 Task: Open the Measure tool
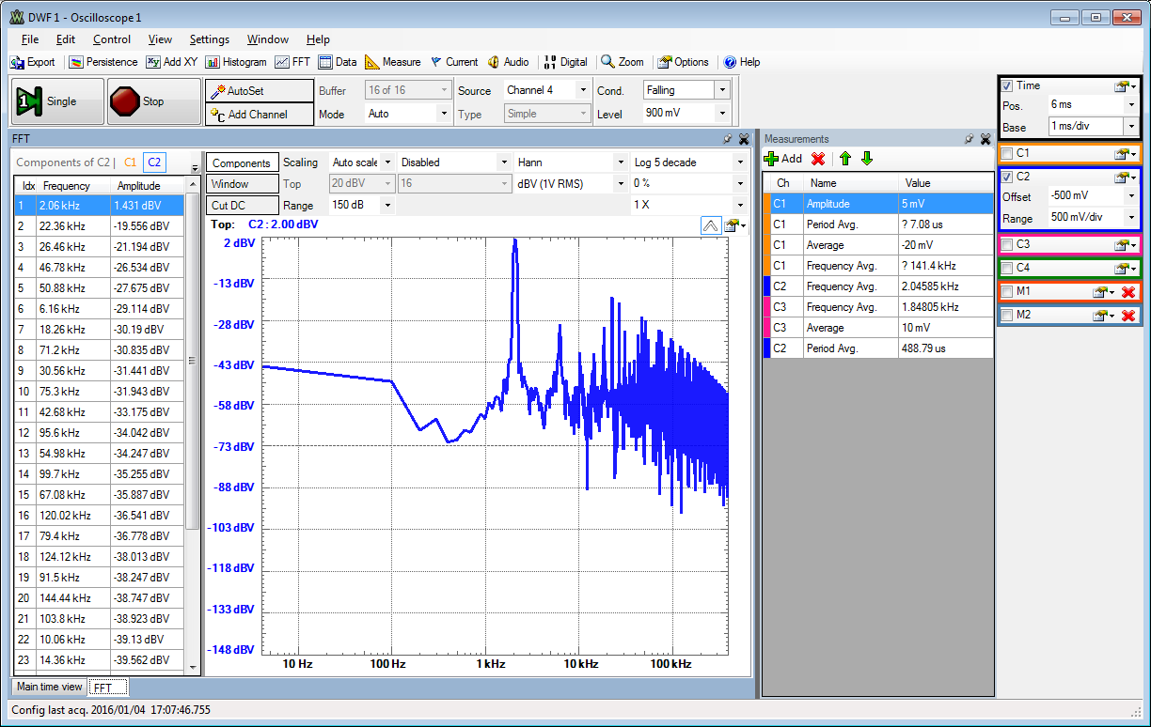point(392,62)
